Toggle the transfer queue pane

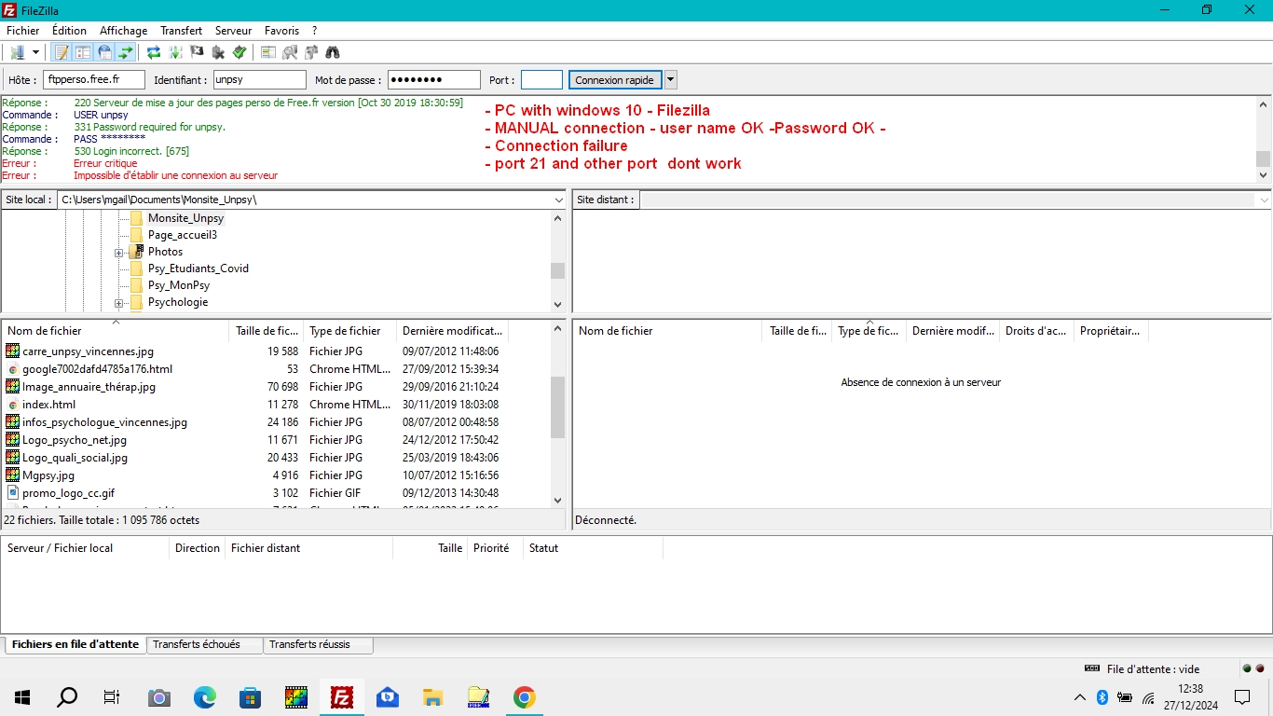click(x=124, y=51)
